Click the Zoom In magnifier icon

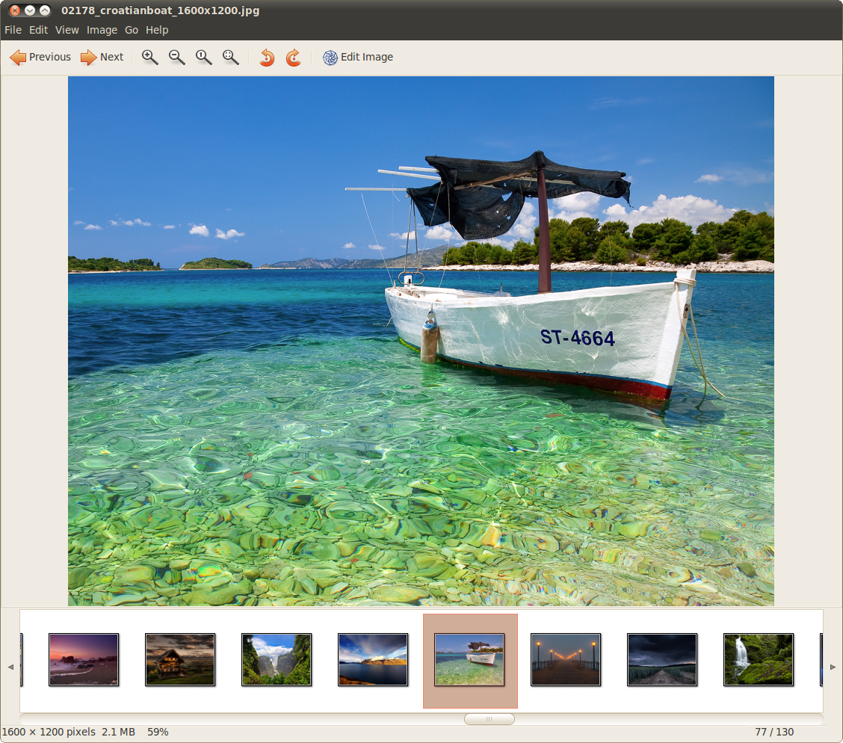coord(149,57)
